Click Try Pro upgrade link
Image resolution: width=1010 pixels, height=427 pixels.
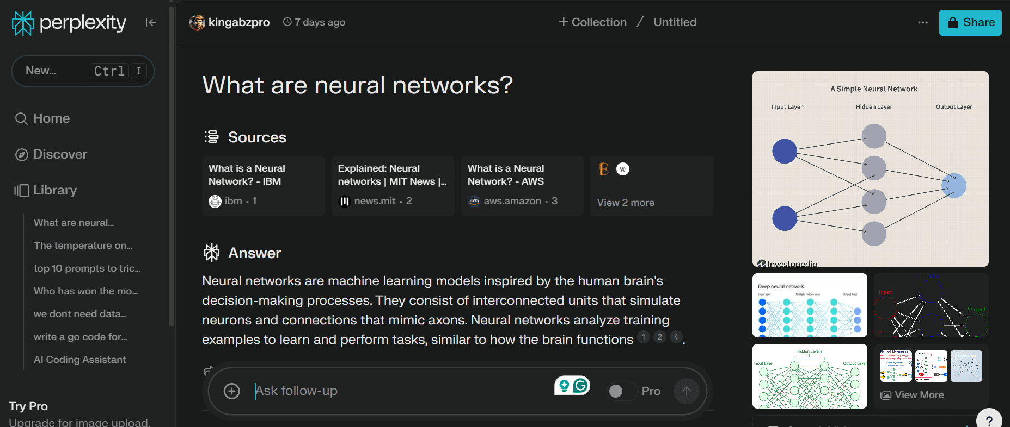[28, 406]
